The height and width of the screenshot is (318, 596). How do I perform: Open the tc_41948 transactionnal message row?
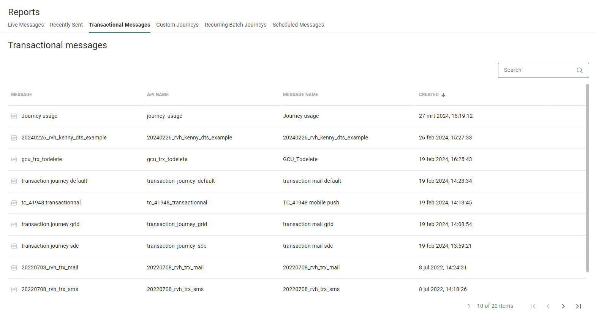pos(51,203)
